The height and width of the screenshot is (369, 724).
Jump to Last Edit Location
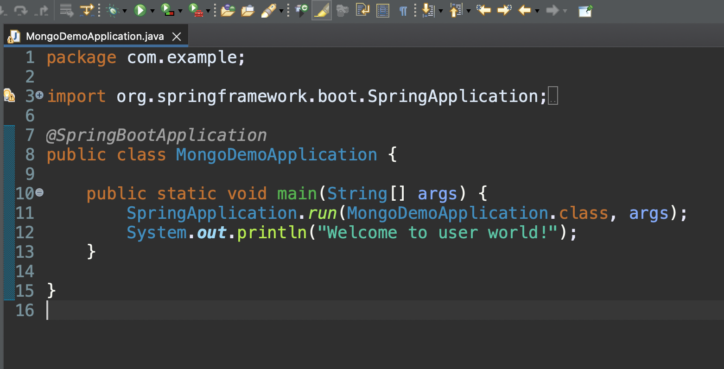(483, 10)
